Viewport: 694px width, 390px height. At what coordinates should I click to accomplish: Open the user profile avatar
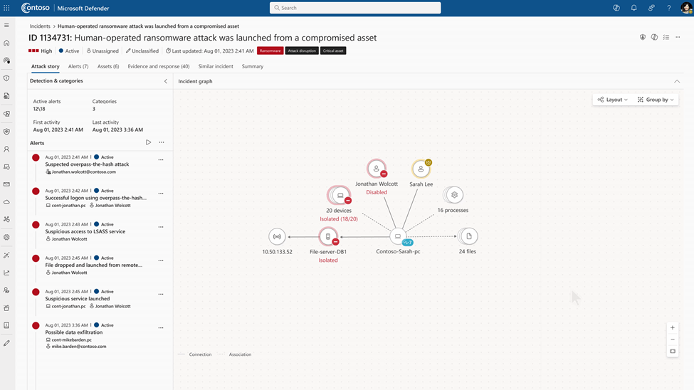pos(686,8)
